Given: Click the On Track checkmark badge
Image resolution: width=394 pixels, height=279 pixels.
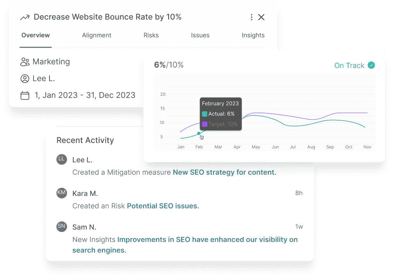Looking at the screenshot, I should coord(371,65).
